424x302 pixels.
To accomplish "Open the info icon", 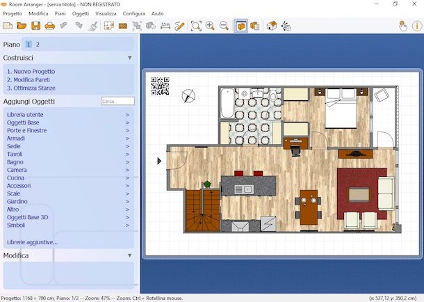I will click(417, 26).
